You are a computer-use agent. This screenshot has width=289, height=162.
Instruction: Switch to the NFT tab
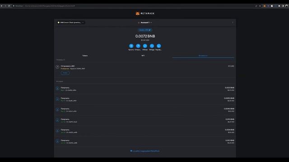(143, 56)
